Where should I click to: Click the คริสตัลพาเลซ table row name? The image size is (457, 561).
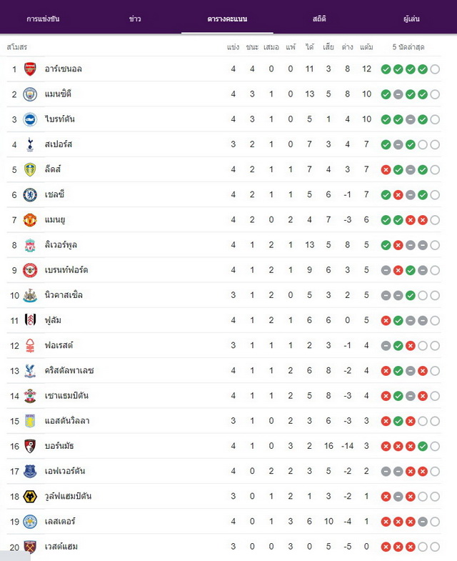point(69,370)
